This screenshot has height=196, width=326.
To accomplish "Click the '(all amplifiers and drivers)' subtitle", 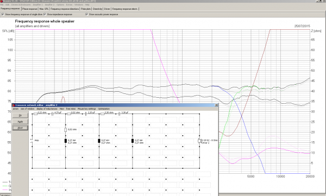I will [32, 26].
